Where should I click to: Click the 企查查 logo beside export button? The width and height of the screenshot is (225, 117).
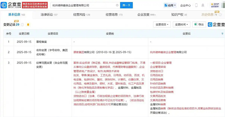(x=216, y=24)
